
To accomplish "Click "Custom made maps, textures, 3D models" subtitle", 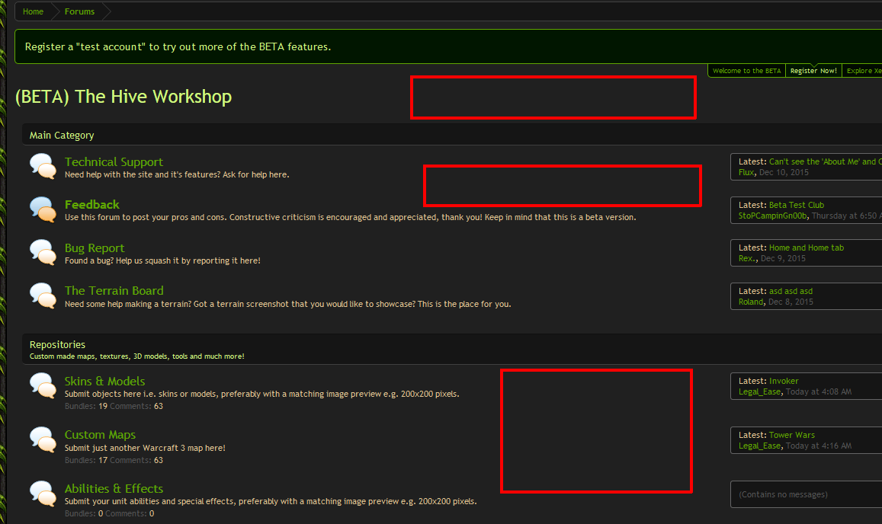I will (136, 356).
